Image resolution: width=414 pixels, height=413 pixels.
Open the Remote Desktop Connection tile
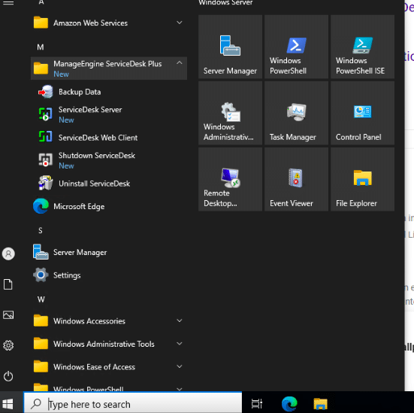click(230, 179)
